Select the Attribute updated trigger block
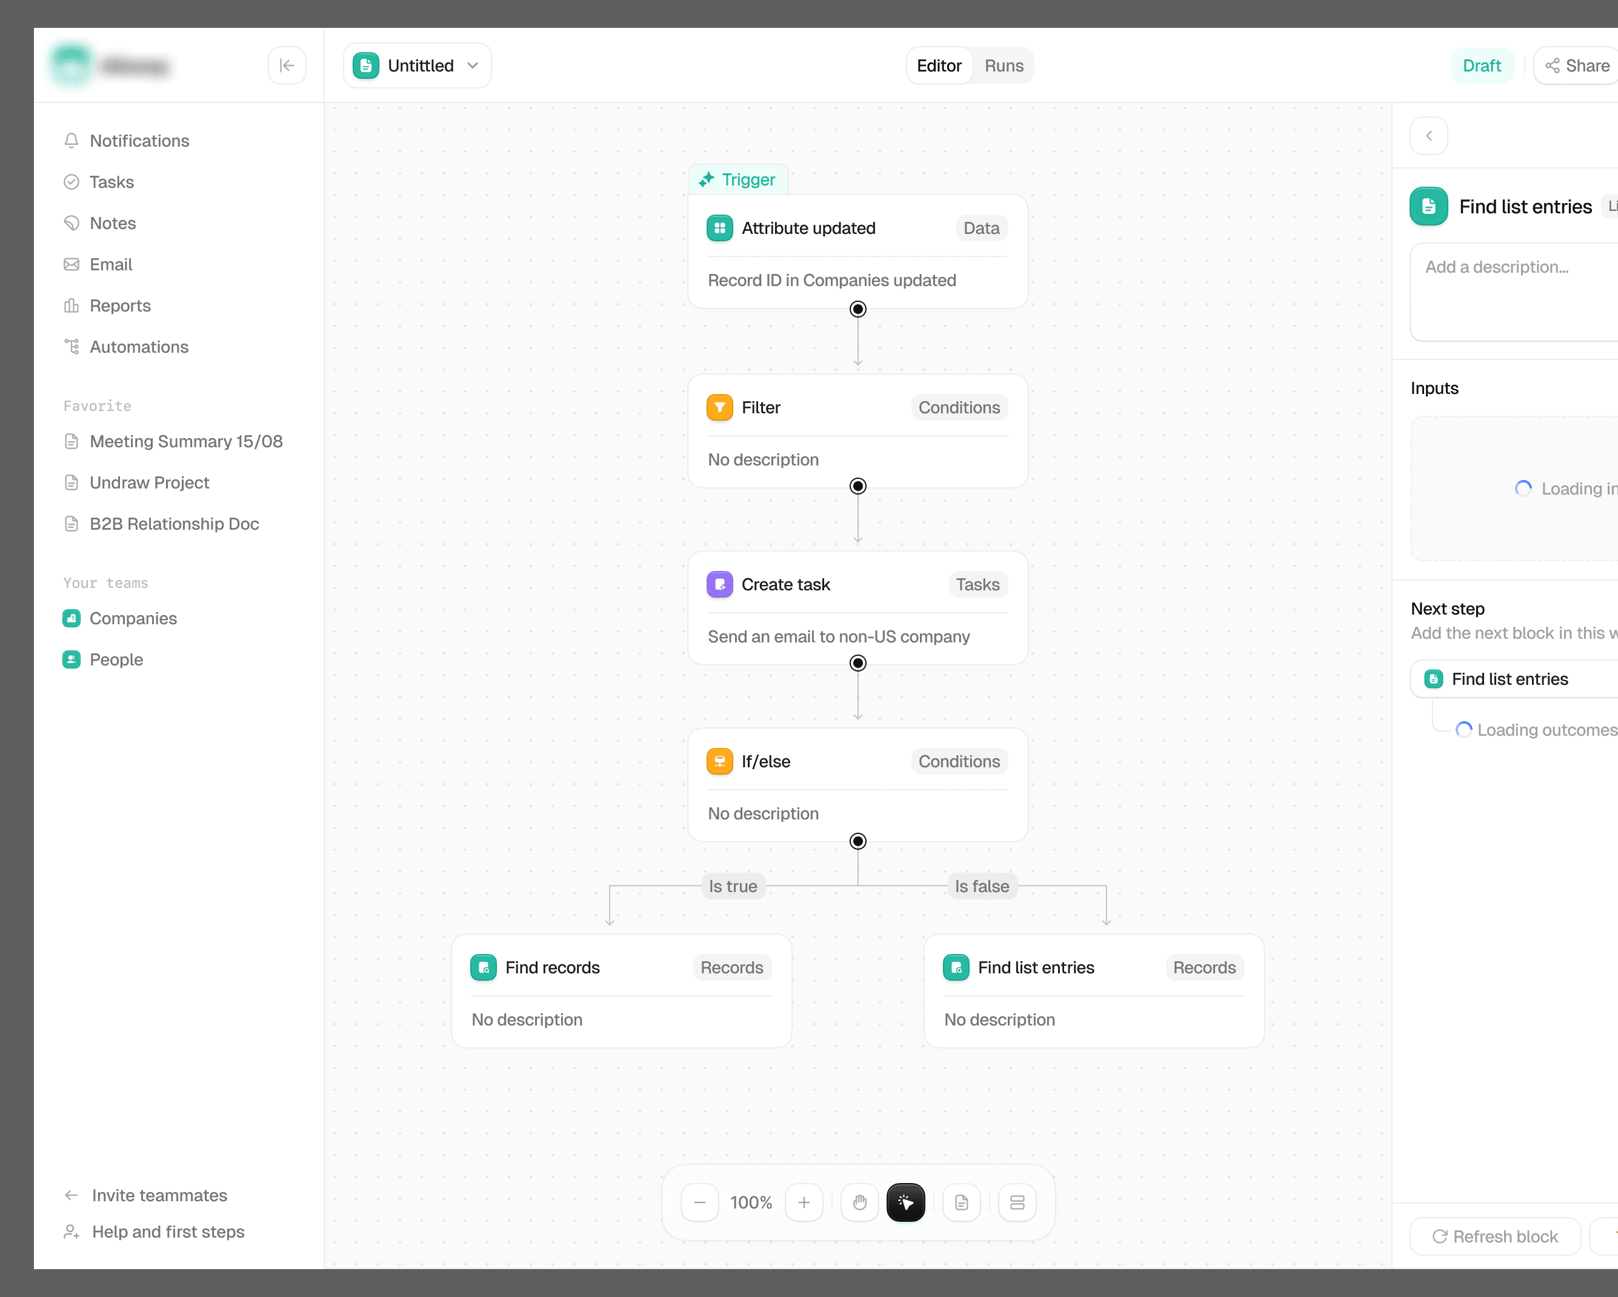This screenshot has height=1297, width=1618. pos(857,252)
